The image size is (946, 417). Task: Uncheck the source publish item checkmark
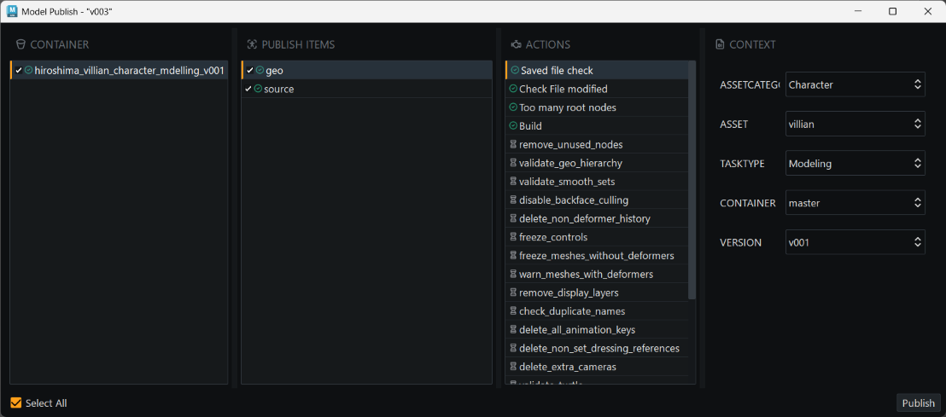(248, 89)
